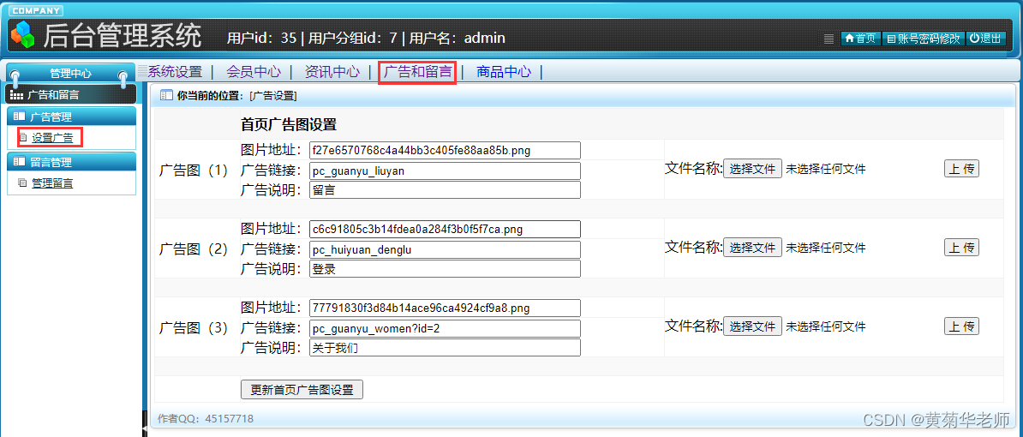Click page icon next to 设置广告
The height and width of the screenshot is (437, 1023).
point(23,138)
